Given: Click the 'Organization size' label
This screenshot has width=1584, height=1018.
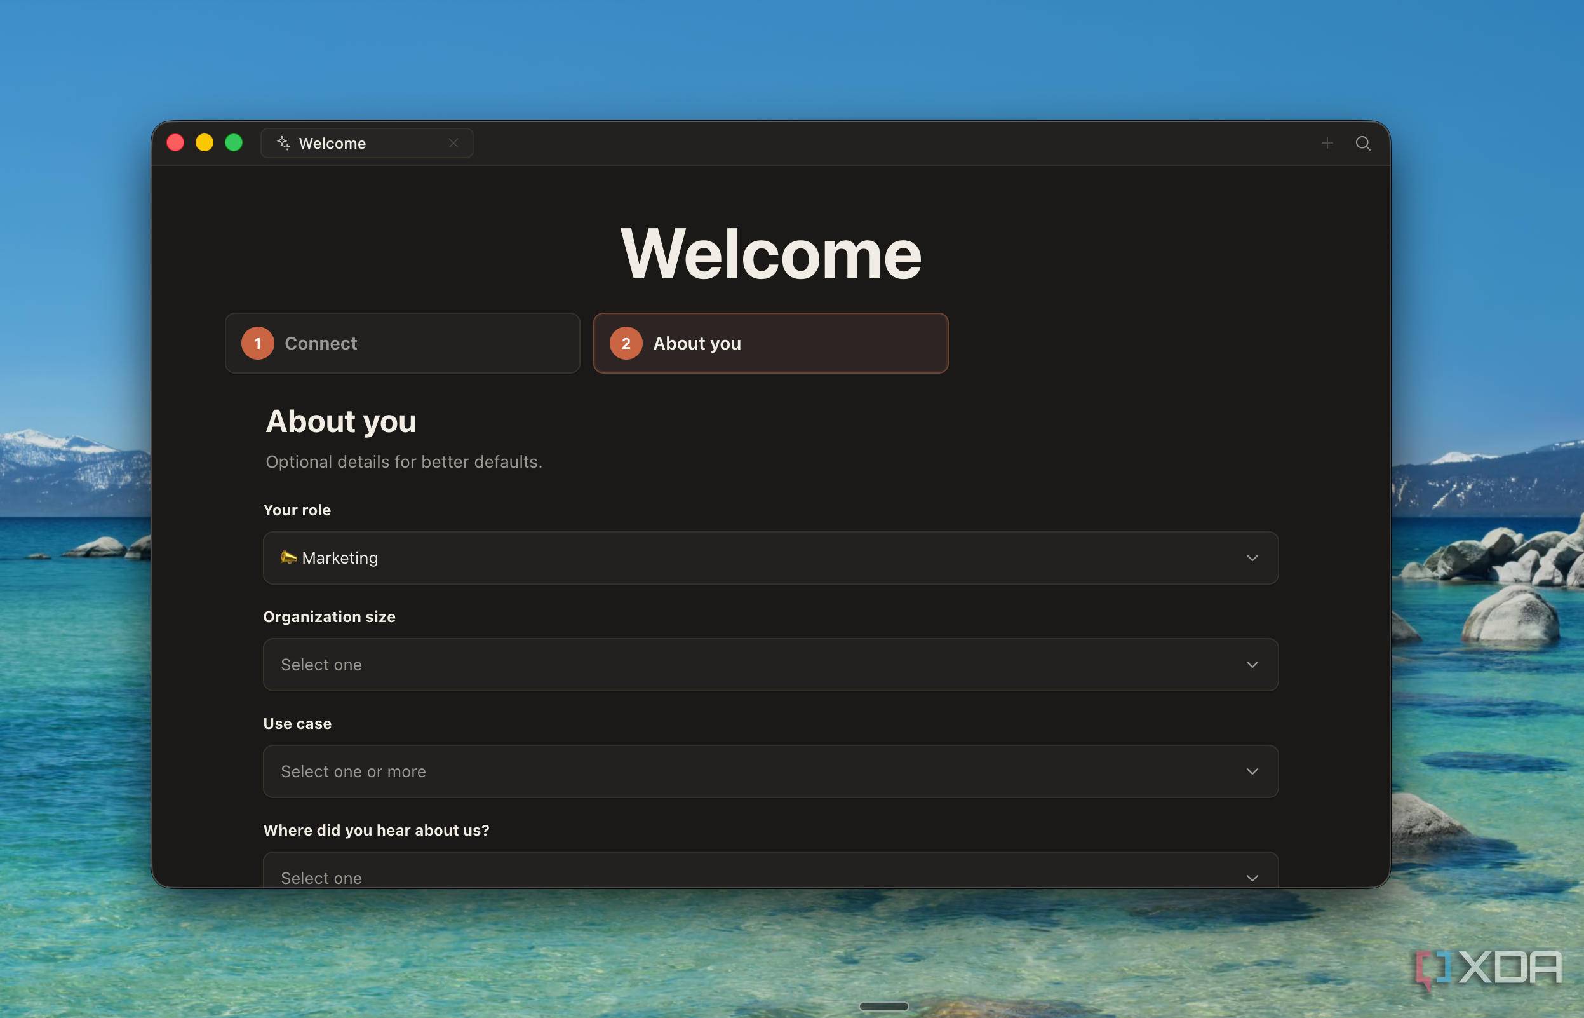Looking at the screenshot, I should 330,617.
